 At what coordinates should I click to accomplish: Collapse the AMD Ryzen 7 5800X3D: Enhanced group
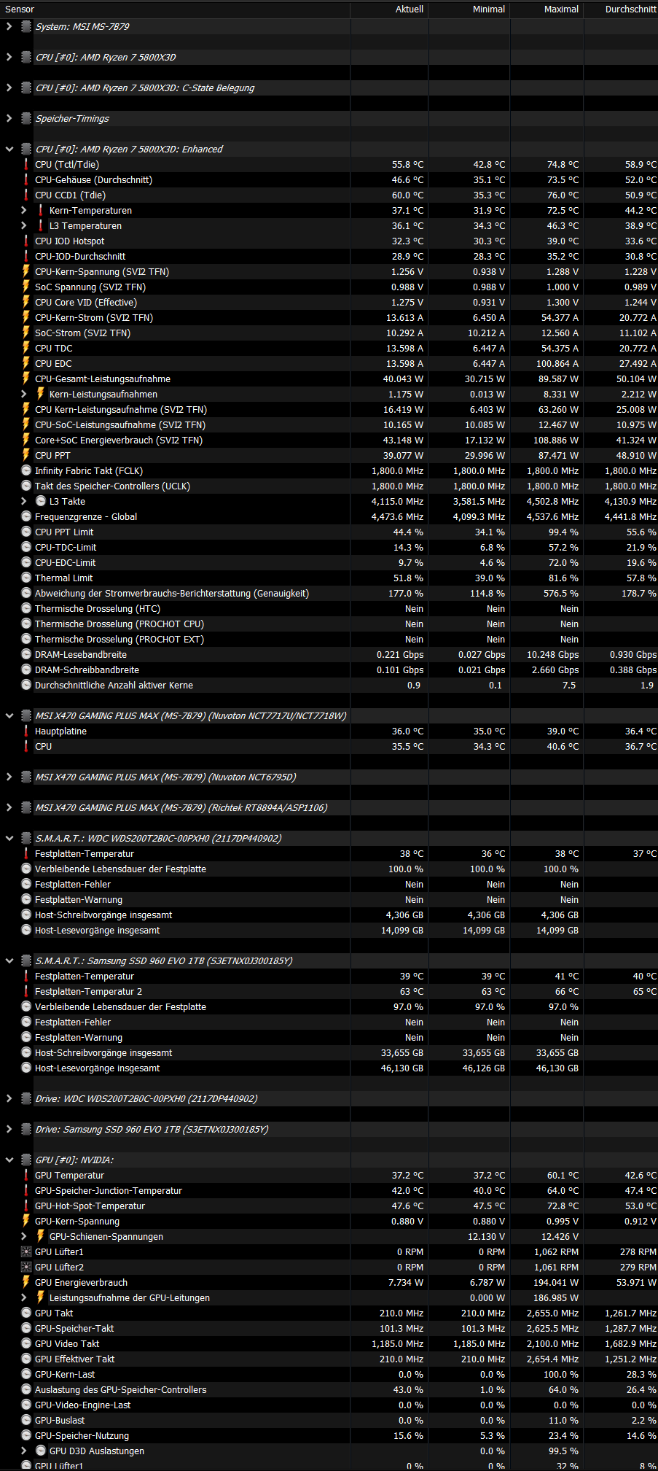9,149
